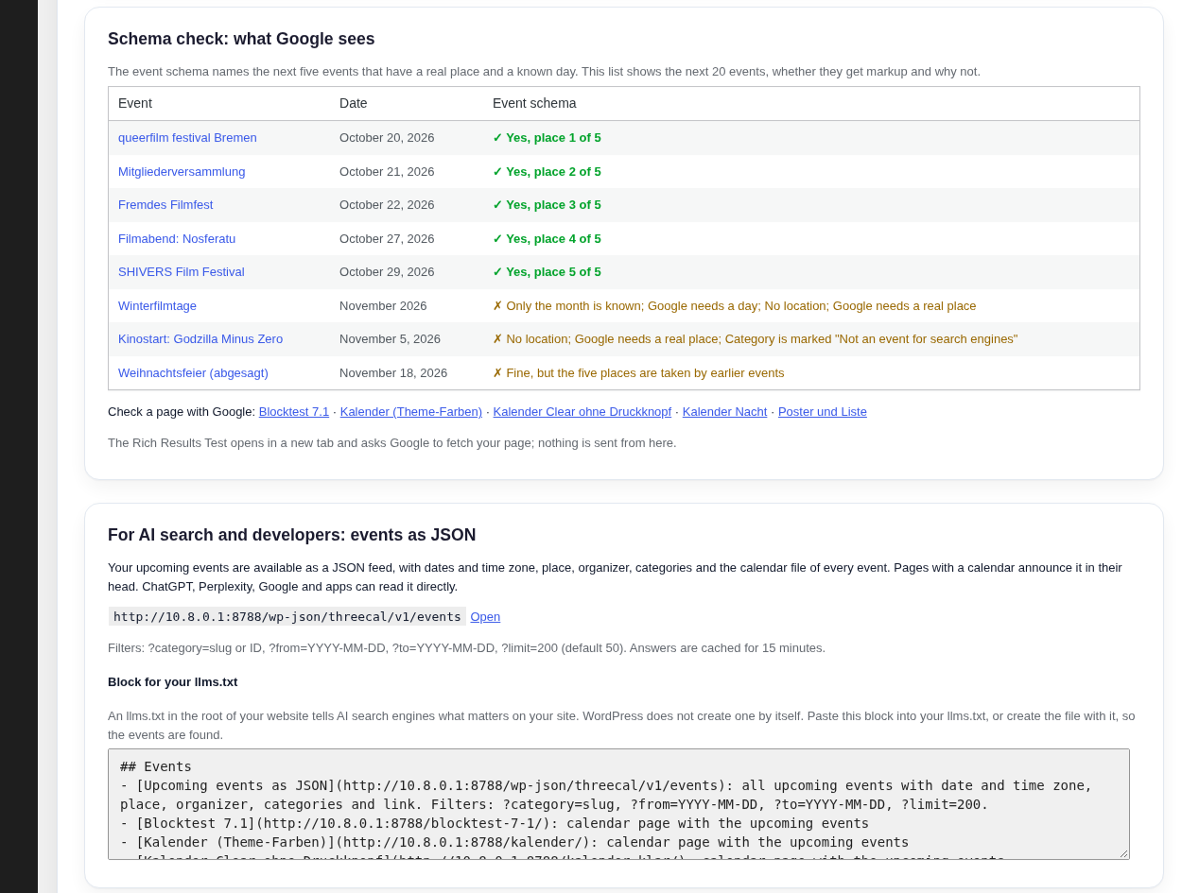The image size is (1182, 893).
Task: Click the November 2026 date cell
Action: [x=383, y=306]
